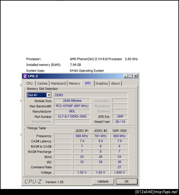
Task: Click the CPU-Z footer logo
Action: [33, 182]
